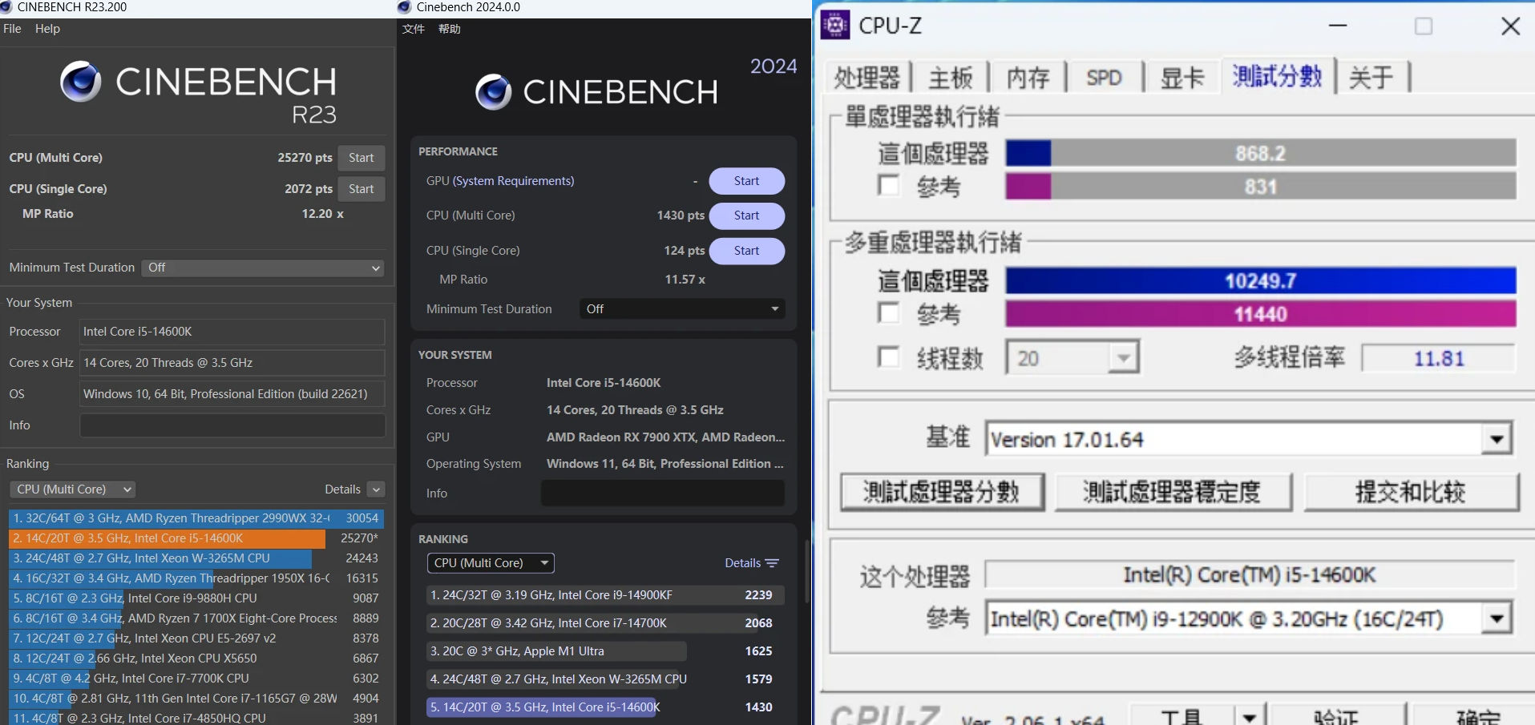Start Cinebench 2024 CPU (Single Core) test
Screen dimensions: 1535x725
pos(746,251)
